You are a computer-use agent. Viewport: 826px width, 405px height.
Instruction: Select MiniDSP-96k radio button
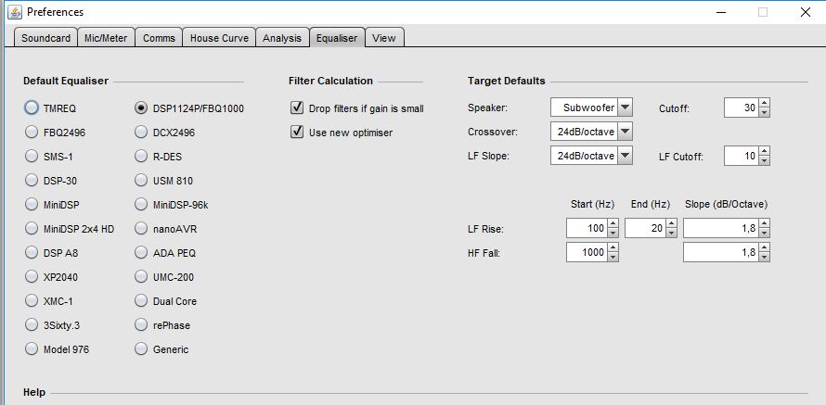141,204
